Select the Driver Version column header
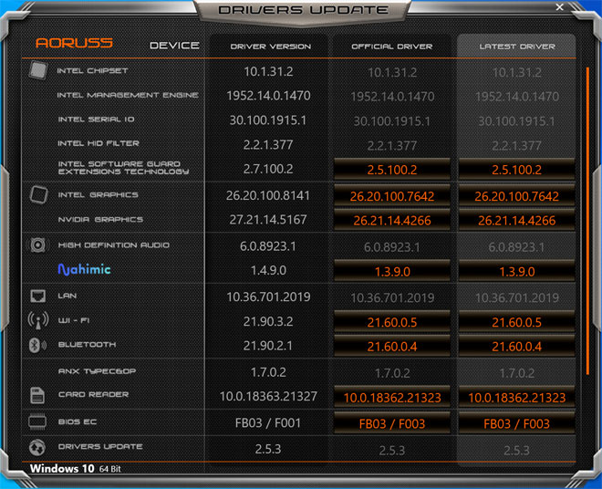The height and width of the screenshot is (489, 602). (x=270, y=47)
